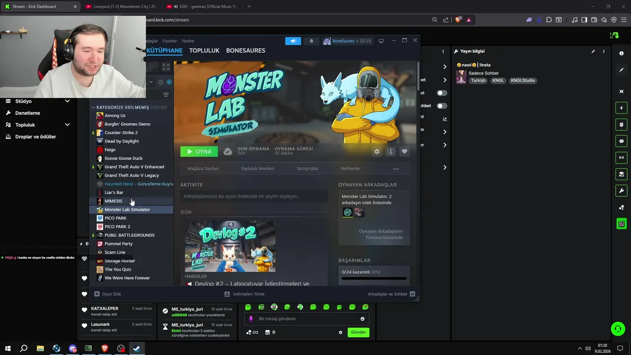
Task: Open Brave browser from the taskbar
Action: click(x=105, y=349)
